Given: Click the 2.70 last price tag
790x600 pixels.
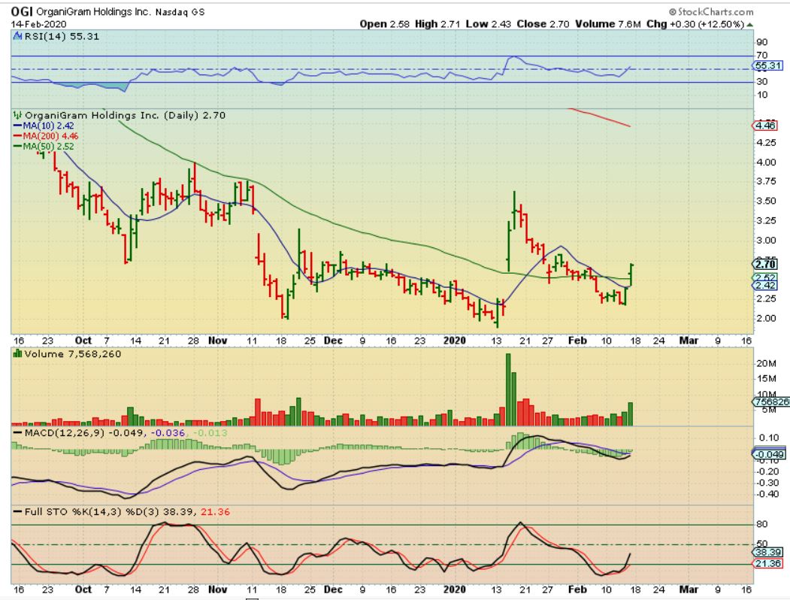Looking at the screenshot, I should coord(766,264).
